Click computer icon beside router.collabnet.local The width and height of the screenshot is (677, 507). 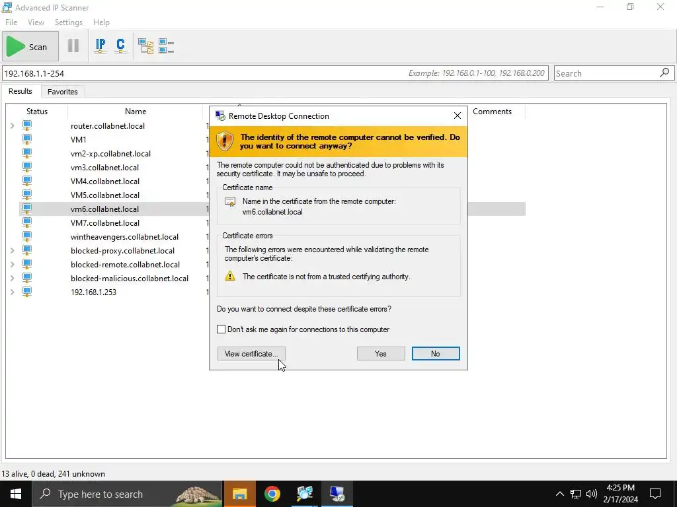click(x=26, y=125)
